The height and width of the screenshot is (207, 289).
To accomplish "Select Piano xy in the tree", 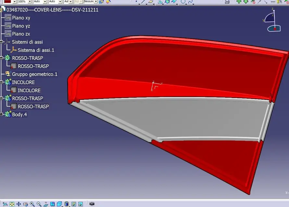I will click(x=21, y=18).
